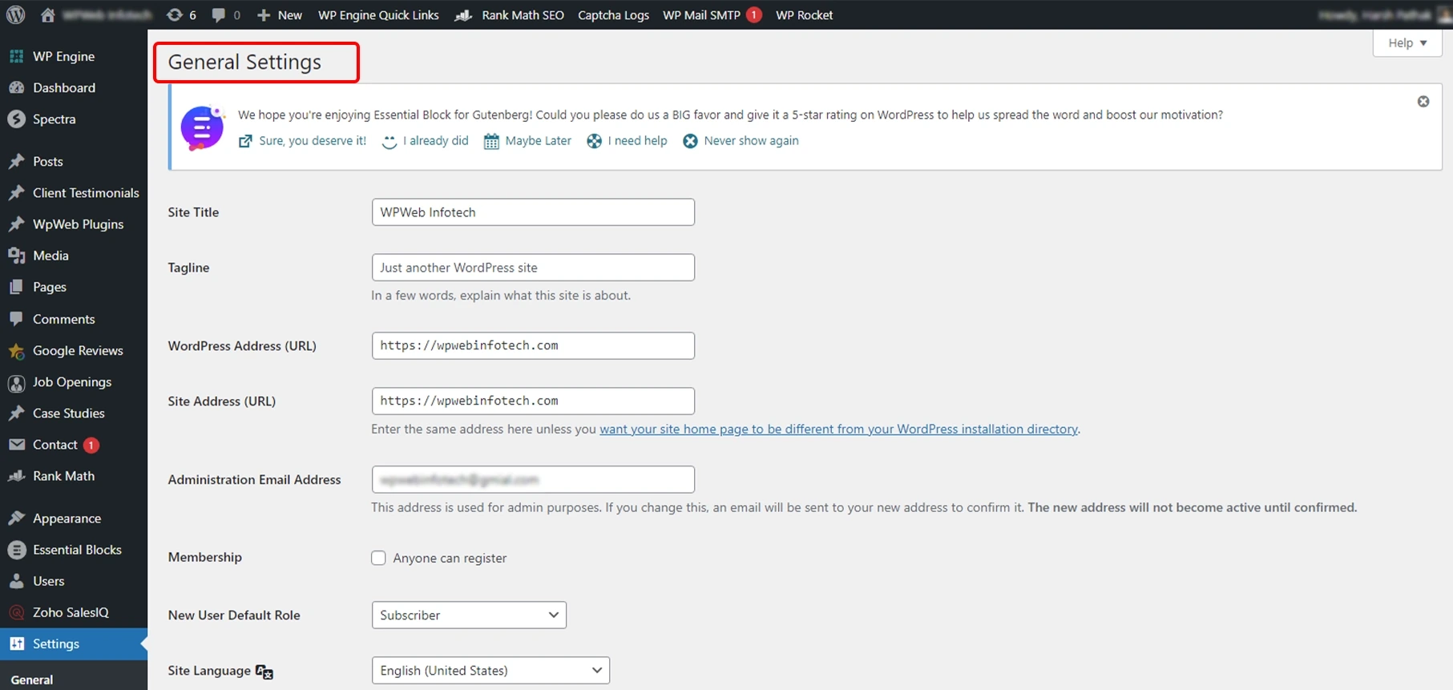The height and width of the screenshot is (690, 1453).
Task: Select the I need help link
Action: 637,141
